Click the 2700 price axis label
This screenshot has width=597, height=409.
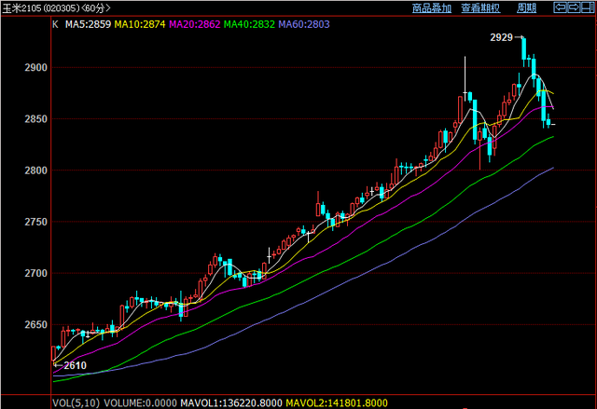[x=35, y=273]
